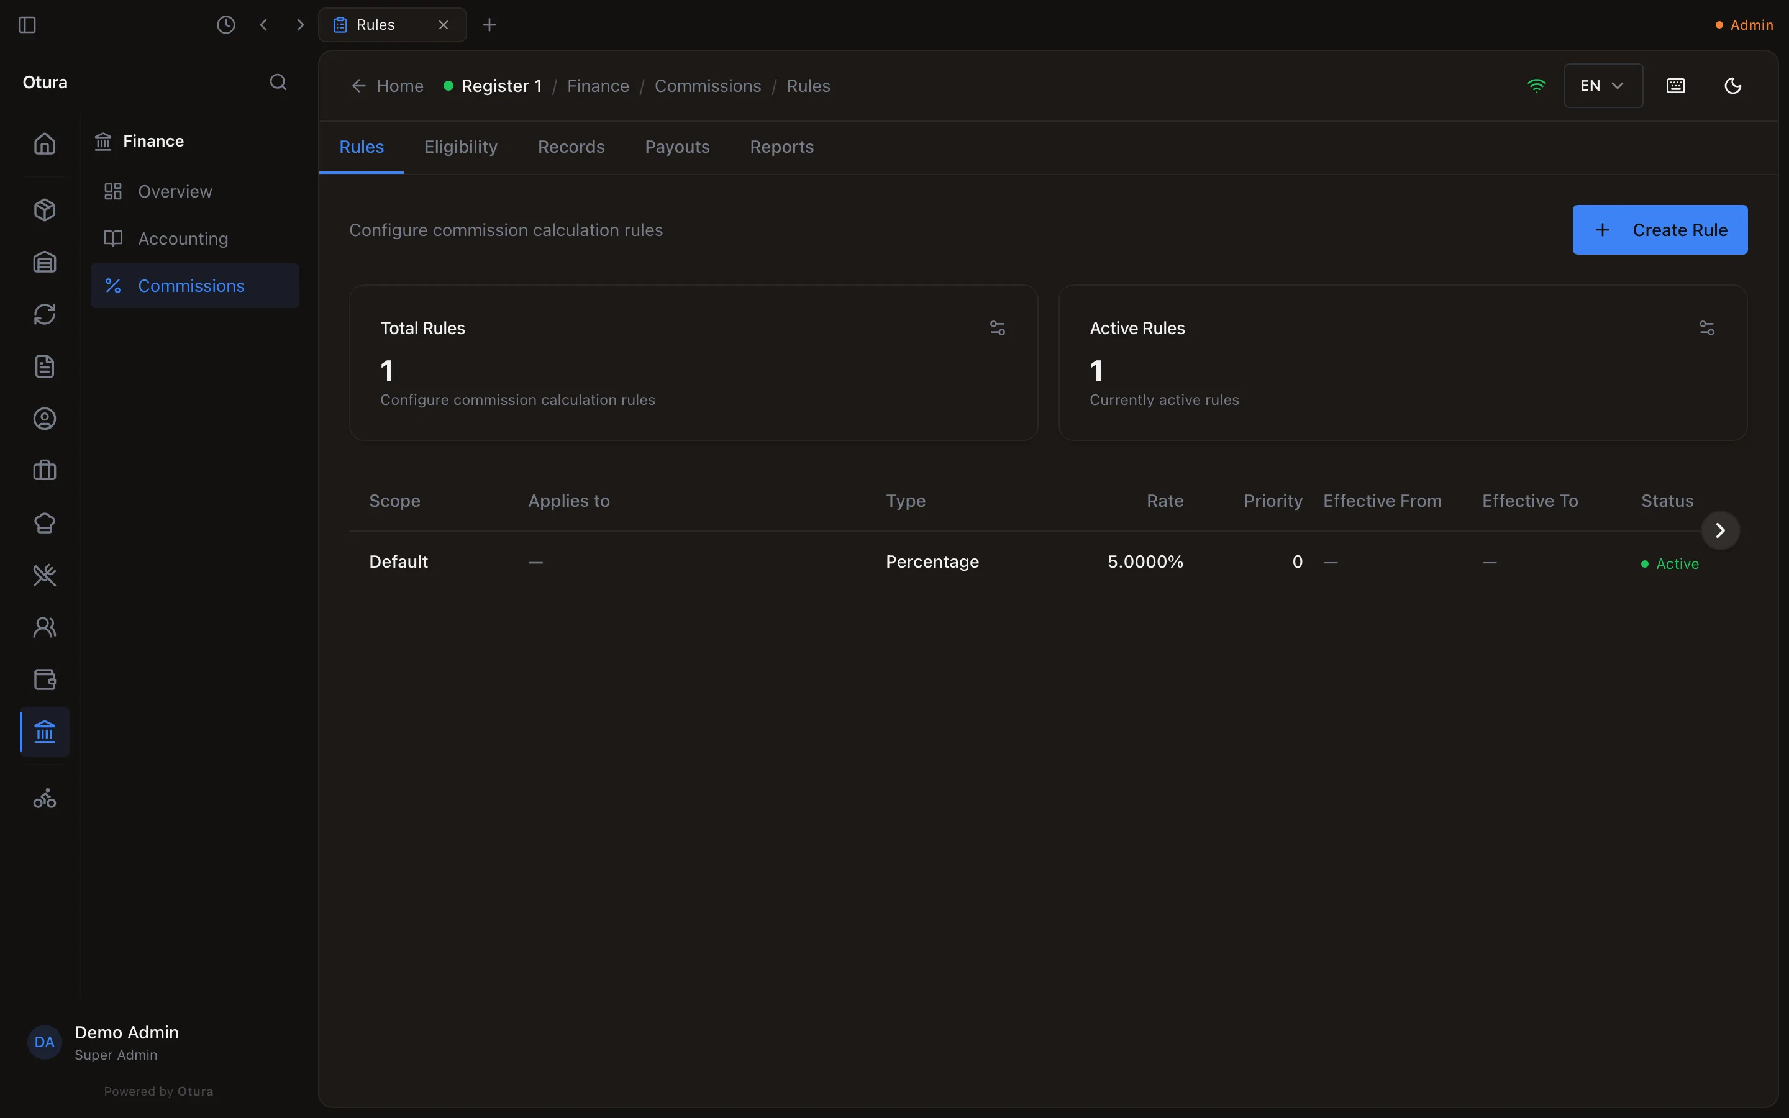Switch to the Reports tab
Viewport: 1789px width, 1118px height.
click(781, 147)
